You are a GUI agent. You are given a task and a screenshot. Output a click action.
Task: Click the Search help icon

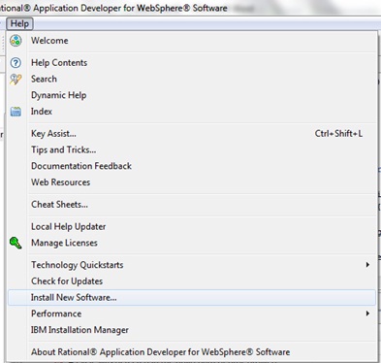(x=16, y=80)
